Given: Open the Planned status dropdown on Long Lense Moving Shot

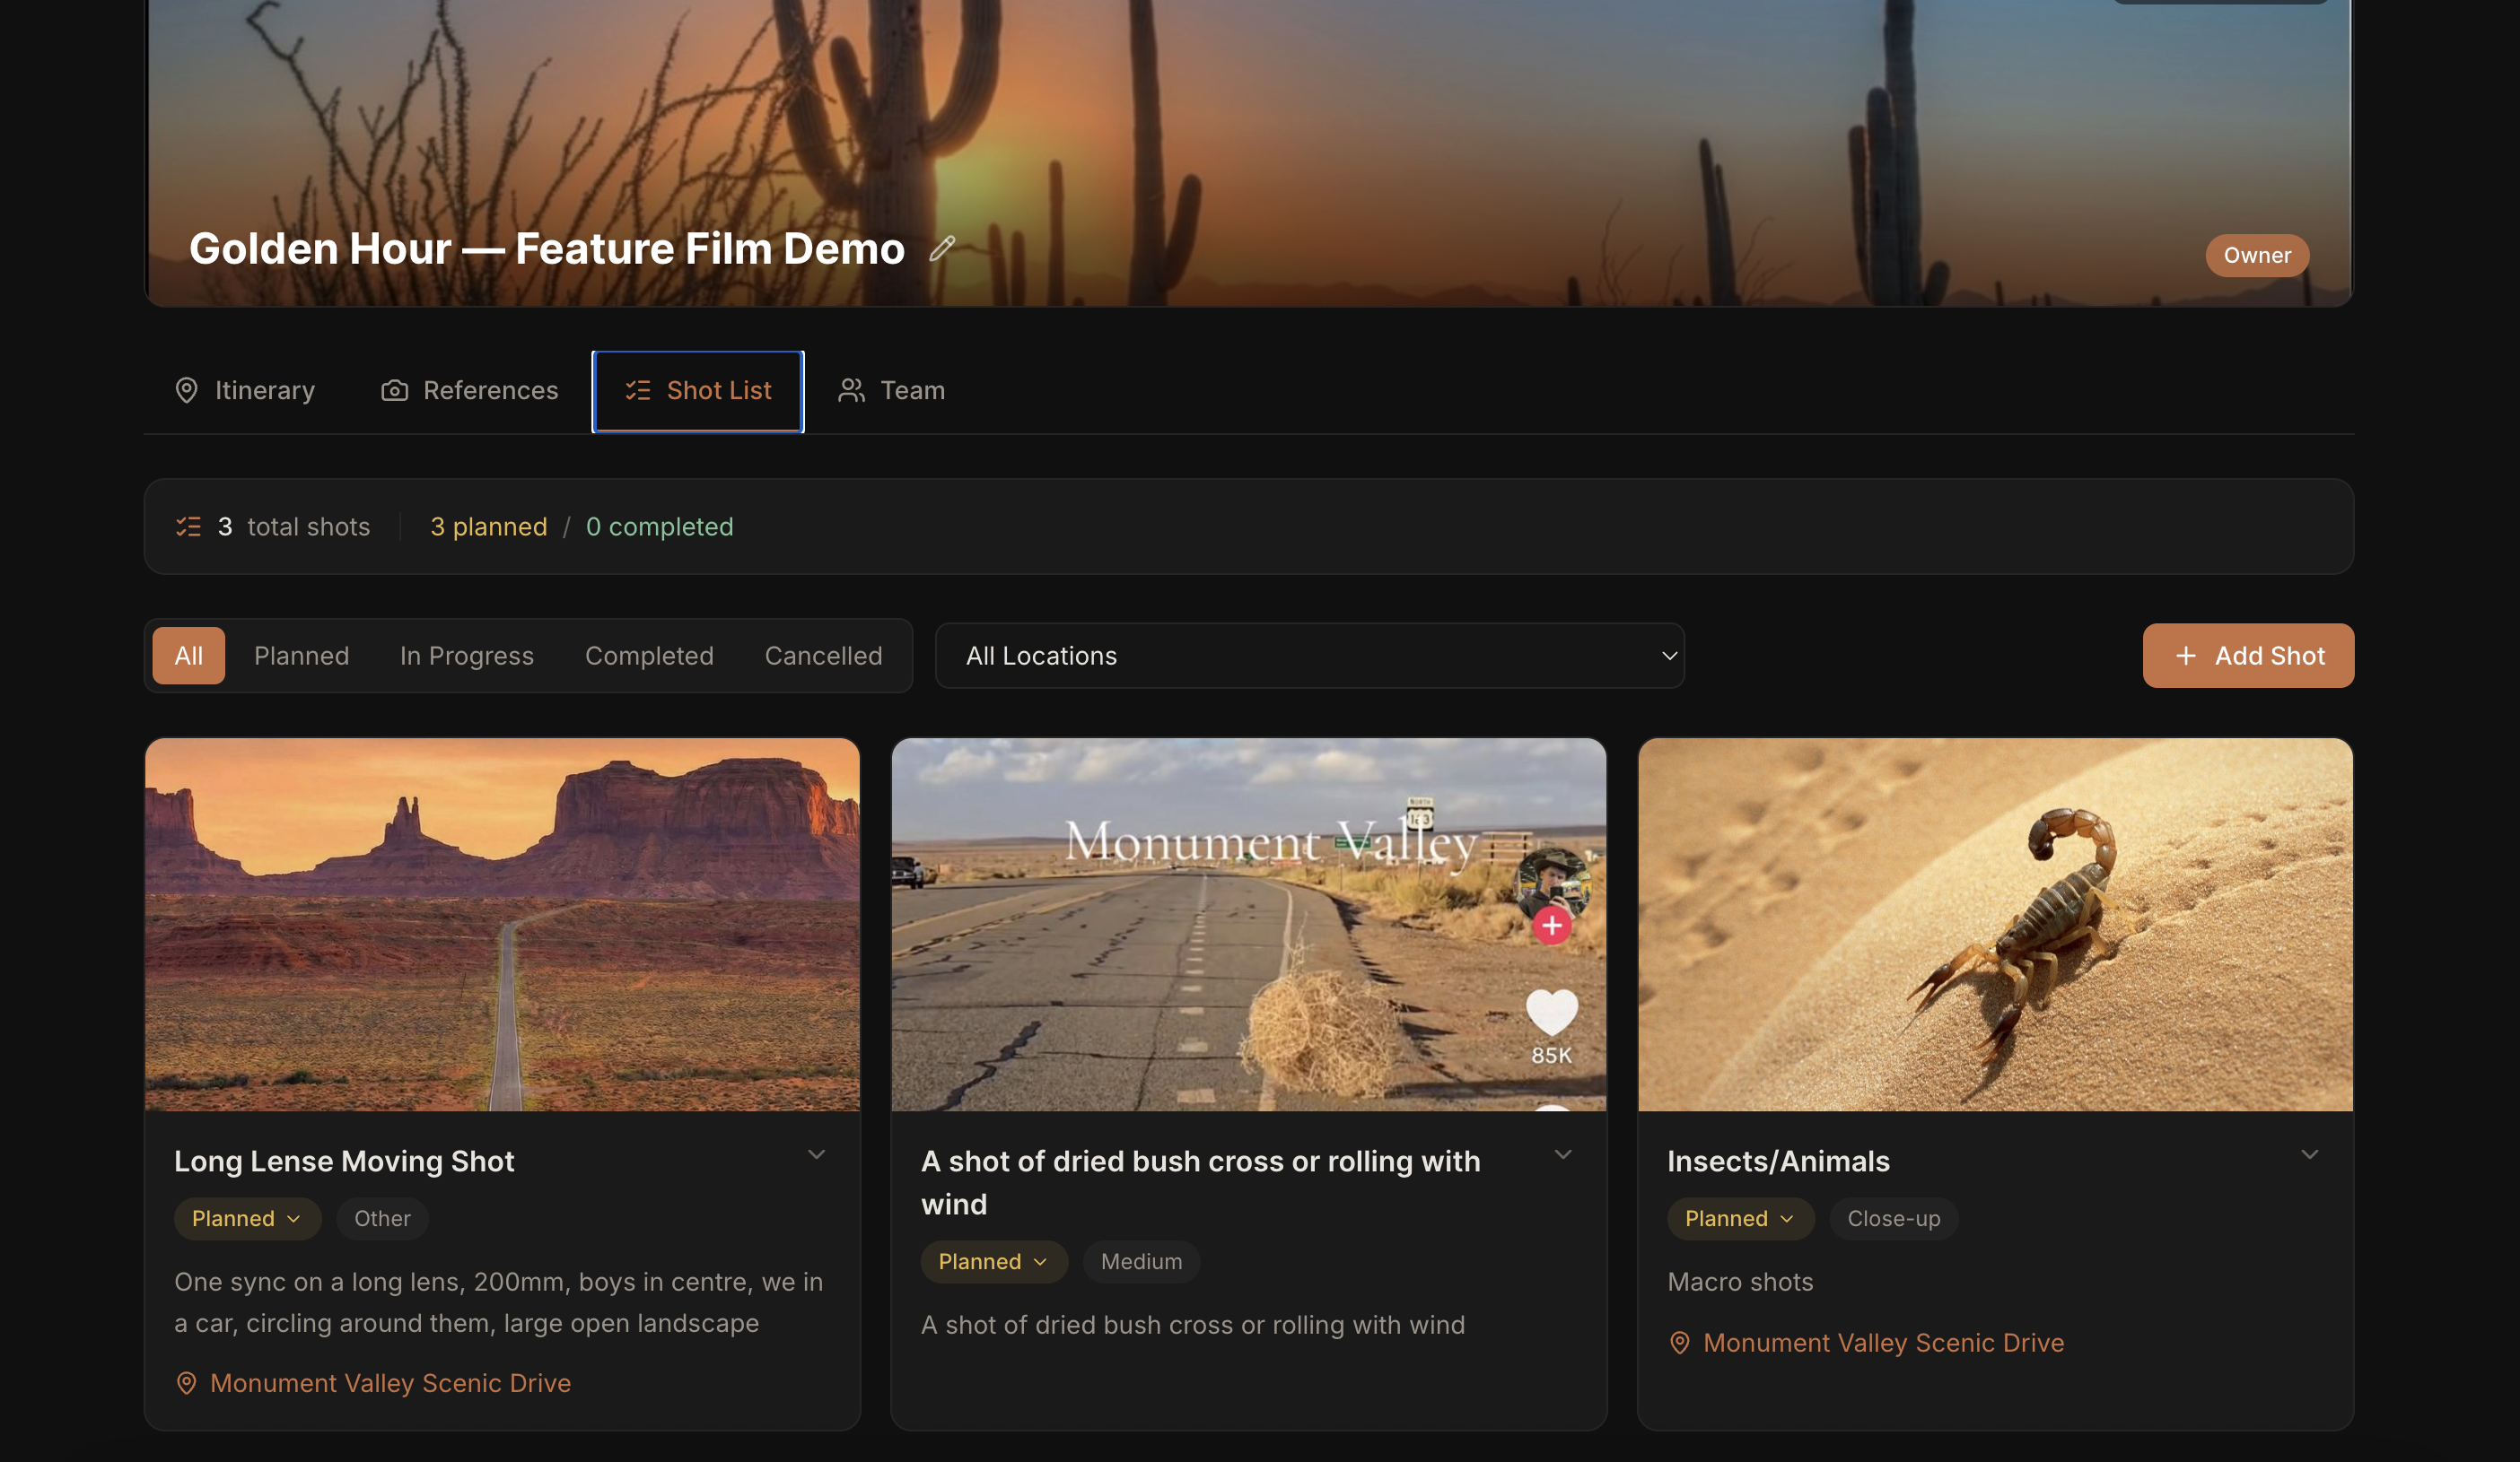Looking at the screenshot, I should coord(247,1218).
